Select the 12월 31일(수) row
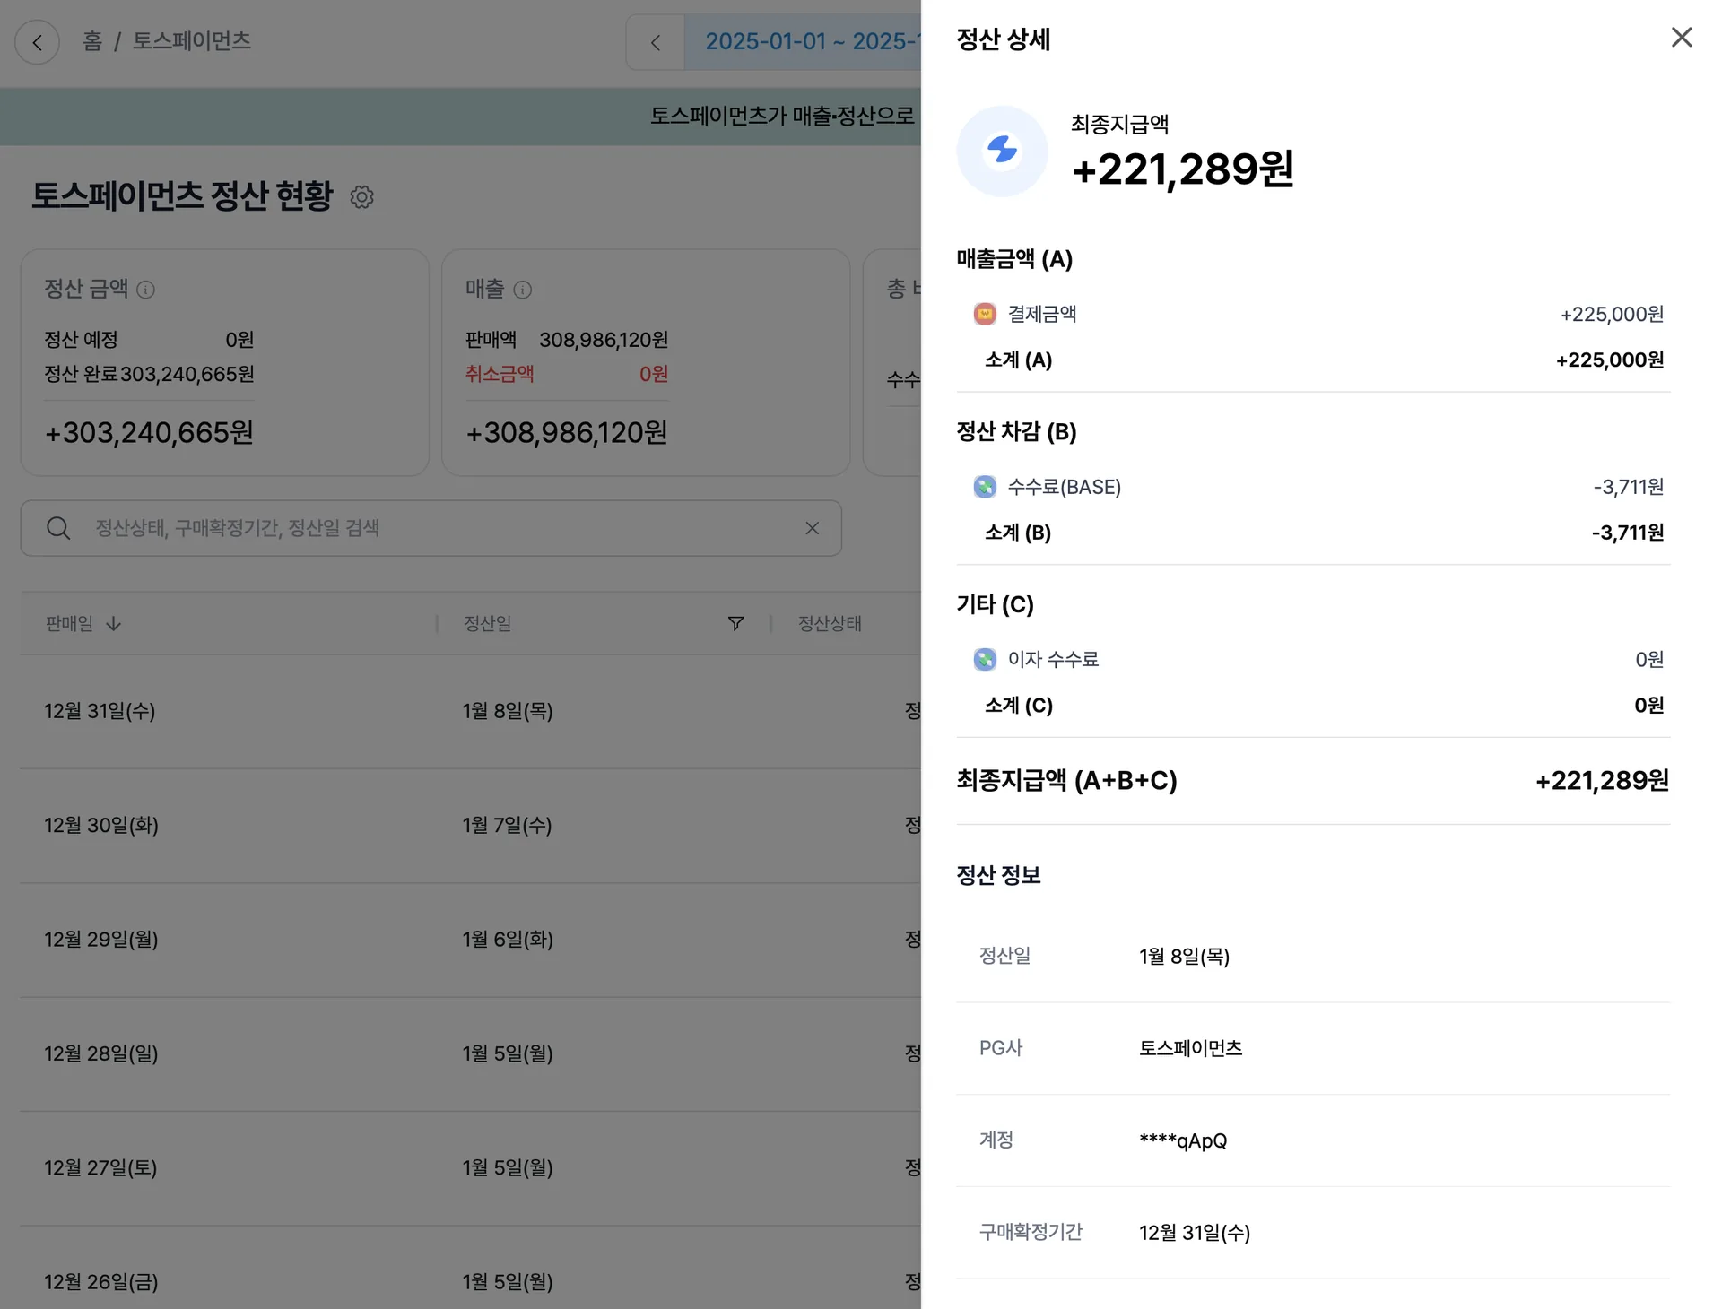This screenshot has height=1309, width=1722. tap(471, 711)
